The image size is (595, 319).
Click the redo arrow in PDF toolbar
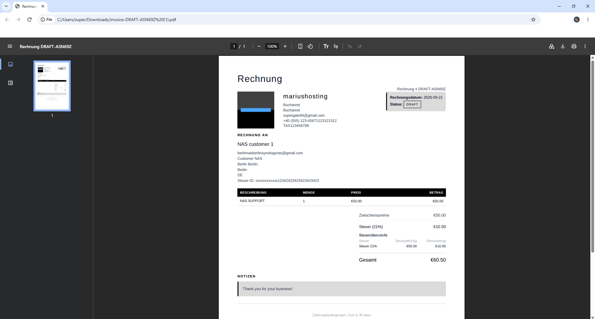click(360, 46)
